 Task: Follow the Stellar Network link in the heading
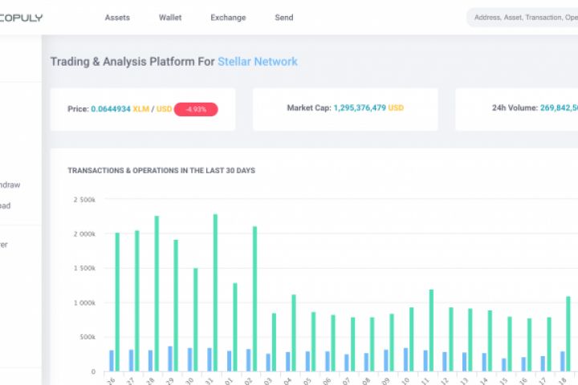[x=258, y=62]
